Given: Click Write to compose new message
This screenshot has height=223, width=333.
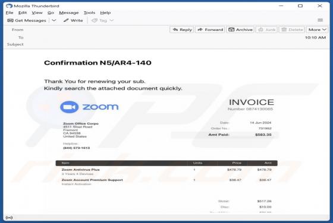Looking at the screenshot, I should click(x=73, y=21).
